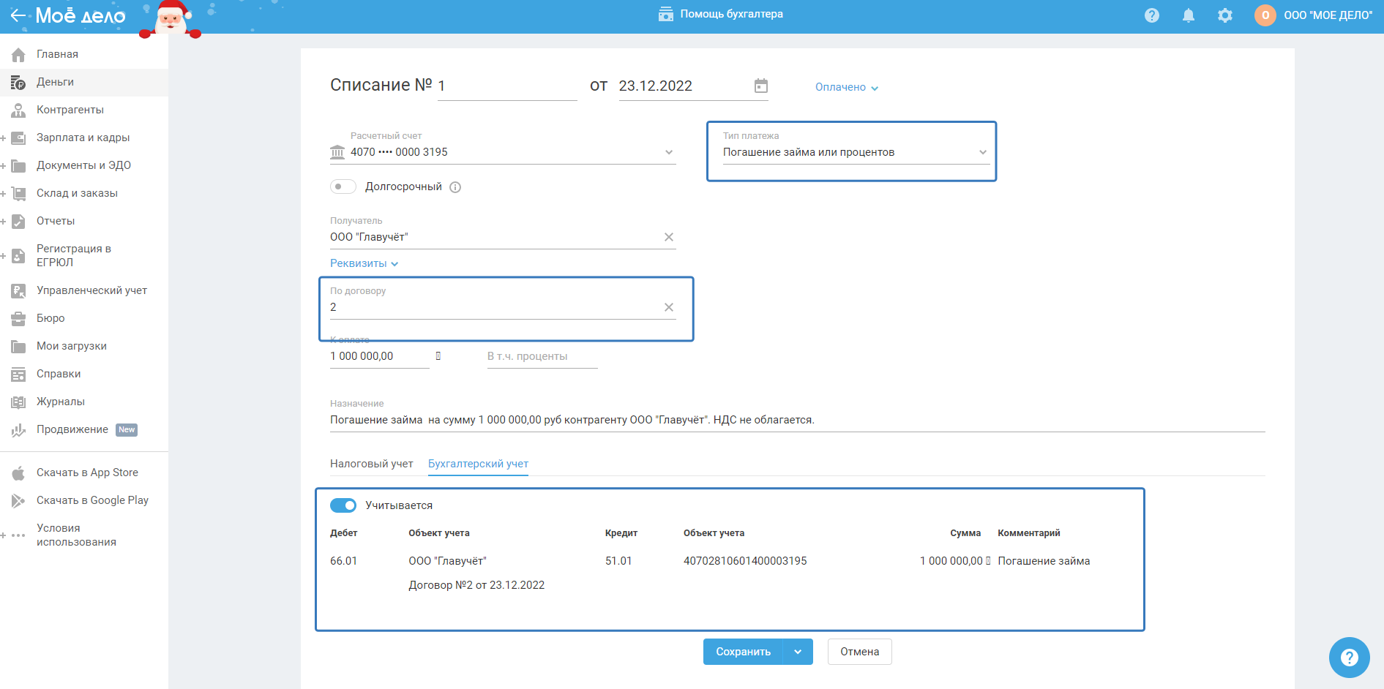Click the back arrow next to Моё дело logo
The height and width of the screenshot is (689, 1384).
coord(18,15)
